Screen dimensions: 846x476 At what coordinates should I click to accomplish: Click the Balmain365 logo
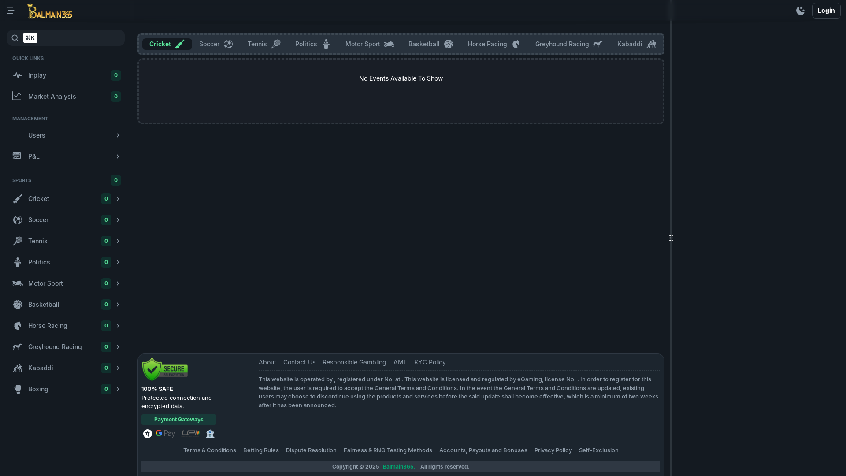[49, 11]
